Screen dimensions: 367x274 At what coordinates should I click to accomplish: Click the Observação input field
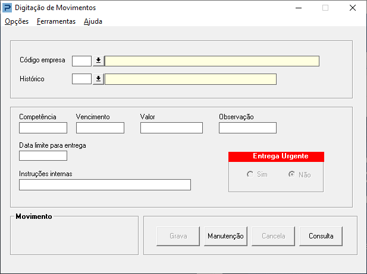click(247, 128)
